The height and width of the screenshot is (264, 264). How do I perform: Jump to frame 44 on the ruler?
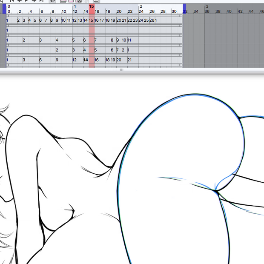point(251,11)
